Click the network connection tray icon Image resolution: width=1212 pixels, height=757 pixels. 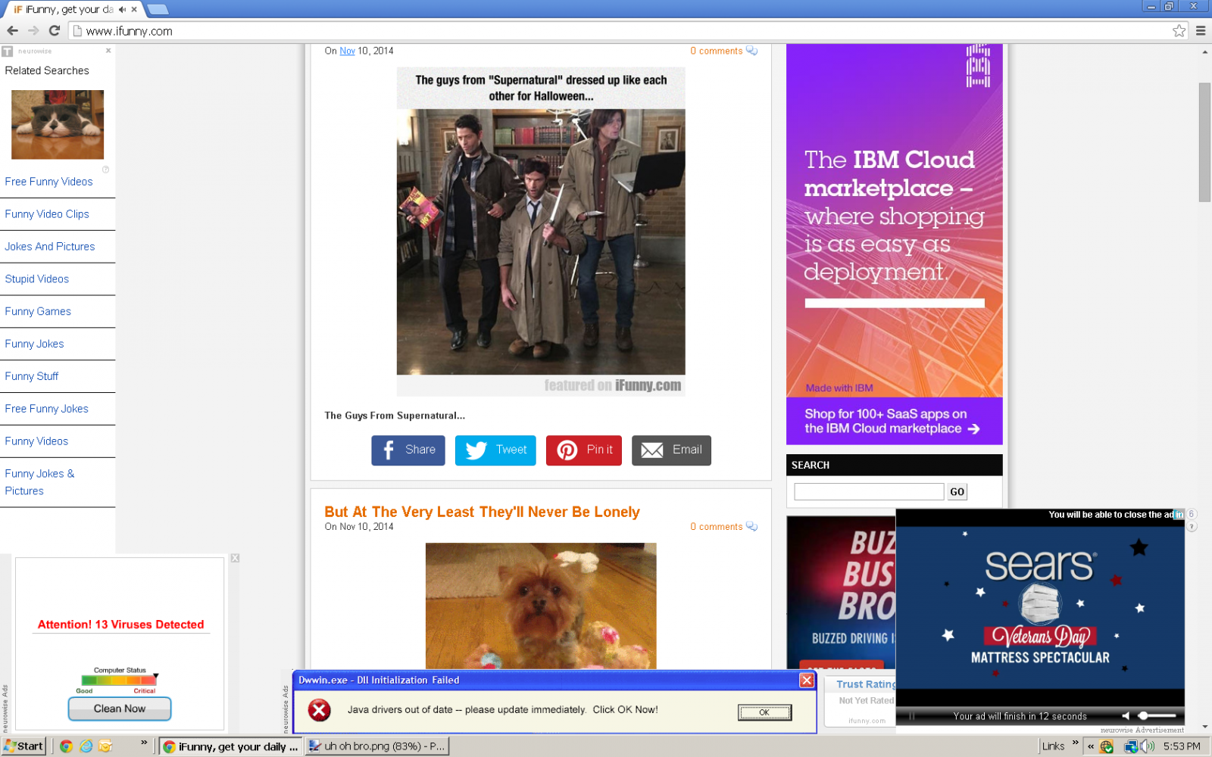click(1131, 746)
